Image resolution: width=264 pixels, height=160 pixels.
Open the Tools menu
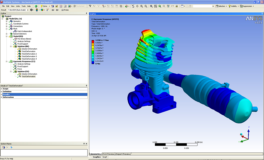(23, 6)
